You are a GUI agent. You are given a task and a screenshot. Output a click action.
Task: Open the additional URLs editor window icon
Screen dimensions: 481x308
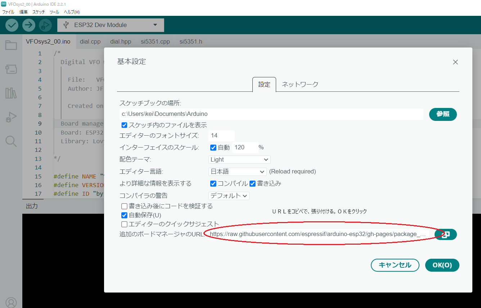click(445, 235)
